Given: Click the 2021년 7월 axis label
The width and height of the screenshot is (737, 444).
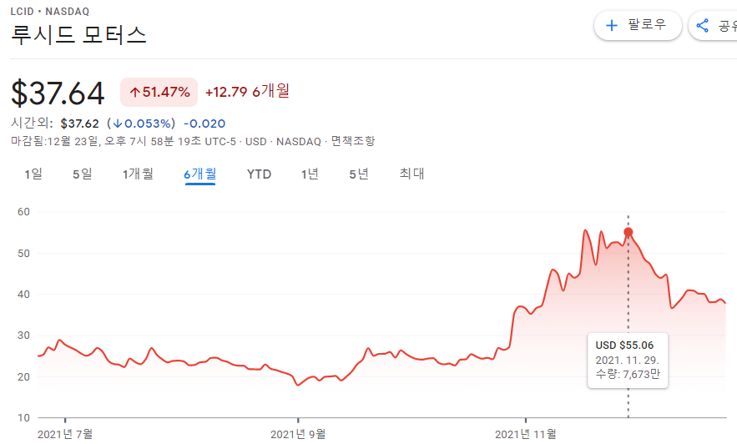Looking at the screenshot, I should (65, 434).
